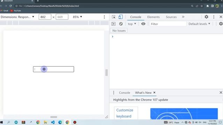Close the Document browser tab
223x125 pixels.
click(32, 1)
